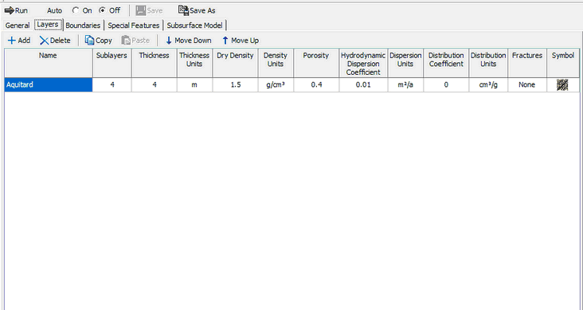Copy the layer using Copy icon

coord(89,40)
